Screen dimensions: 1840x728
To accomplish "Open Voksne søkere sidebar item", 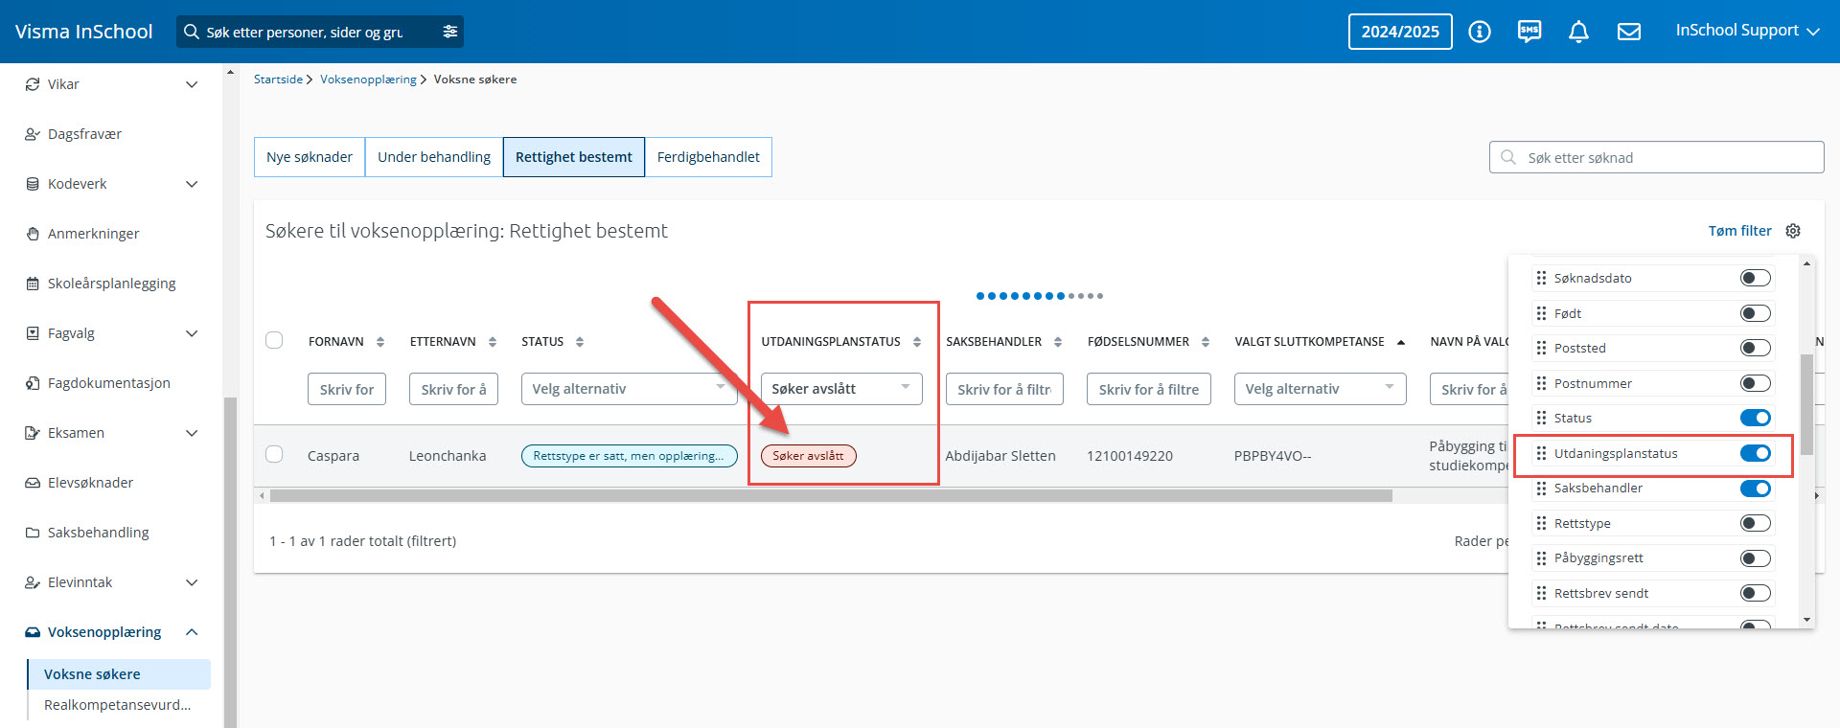I will tap(119, 674).
